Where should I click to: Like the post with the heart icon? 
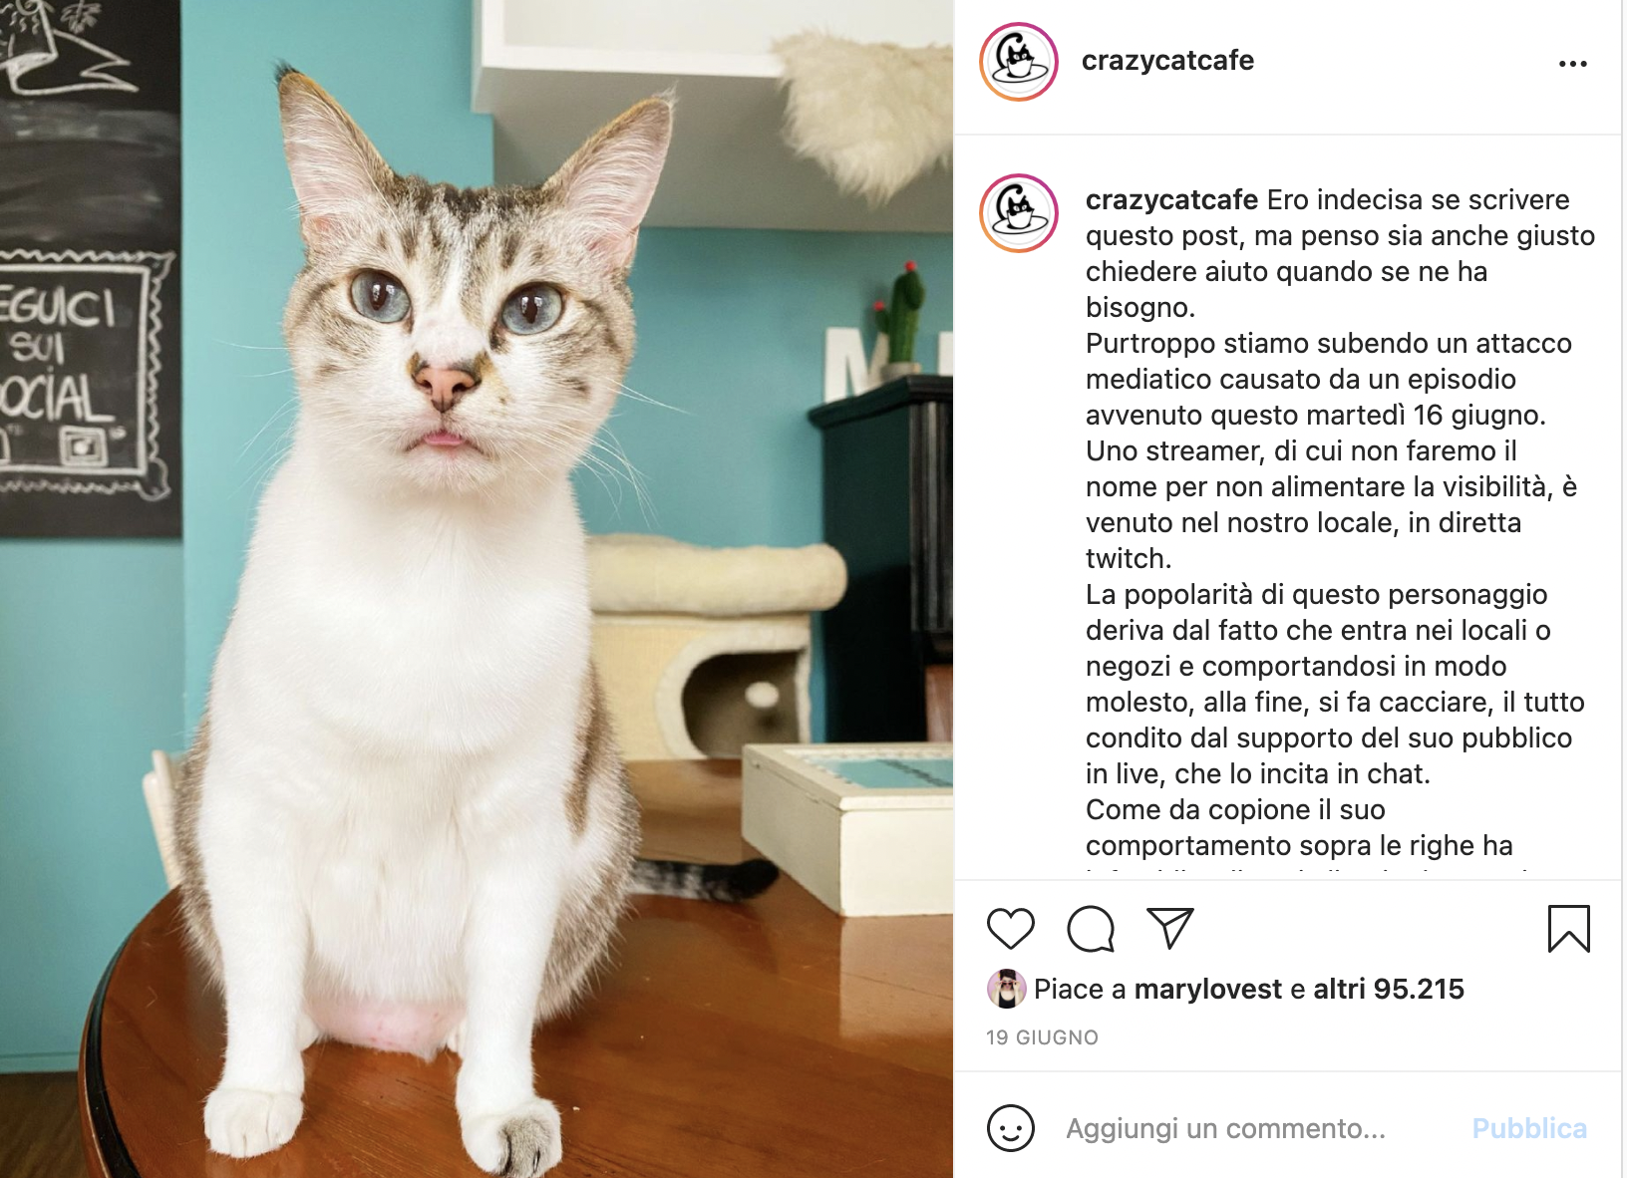[1011, 929]
